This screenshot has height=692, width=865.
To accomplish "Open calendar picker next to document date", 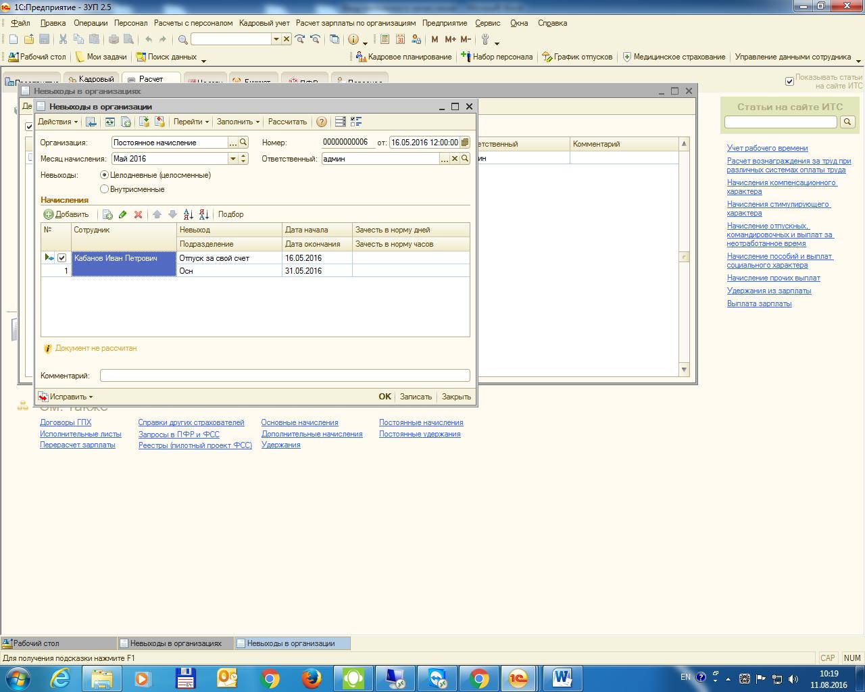I will [465, 143].
